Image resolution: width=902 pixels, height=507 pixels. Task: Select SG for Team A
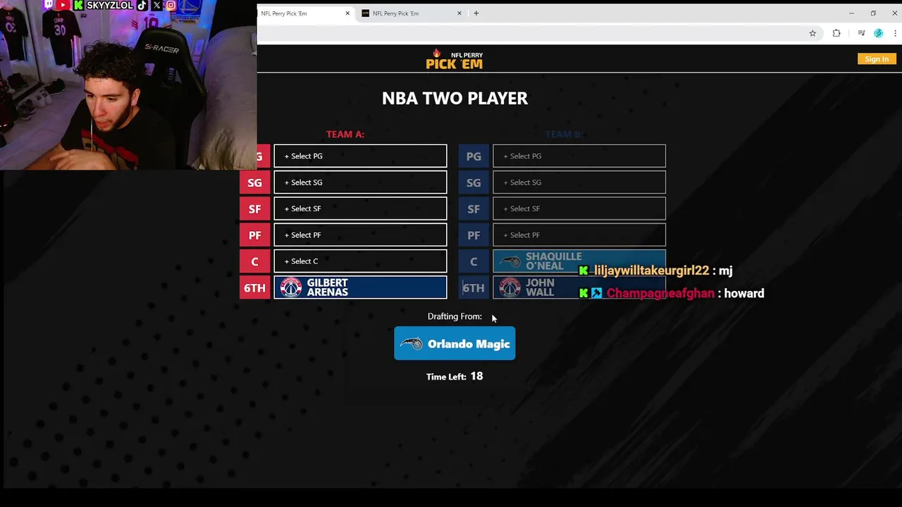pyautogui.click(x=360, y=182)
